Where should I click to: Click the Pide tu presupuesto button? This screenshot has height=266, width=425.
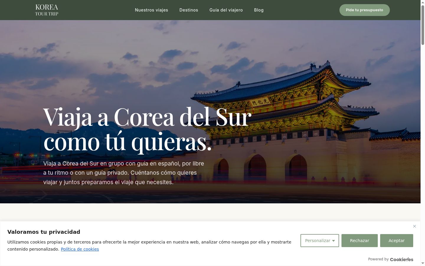364,10
